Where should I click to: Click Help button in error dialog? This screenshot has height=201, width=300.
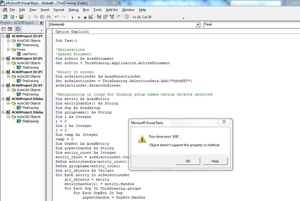click(215, 161)
